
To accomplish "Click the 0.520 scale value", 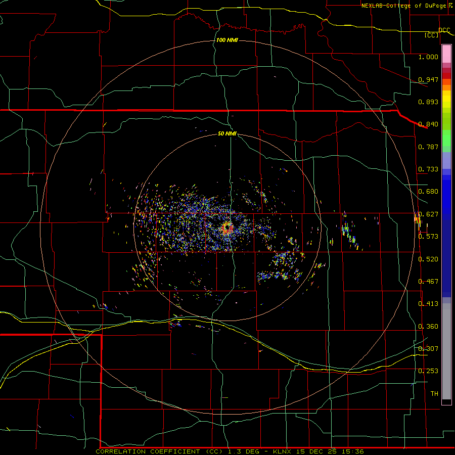I will pyautogui.click(x=428, y=259).
